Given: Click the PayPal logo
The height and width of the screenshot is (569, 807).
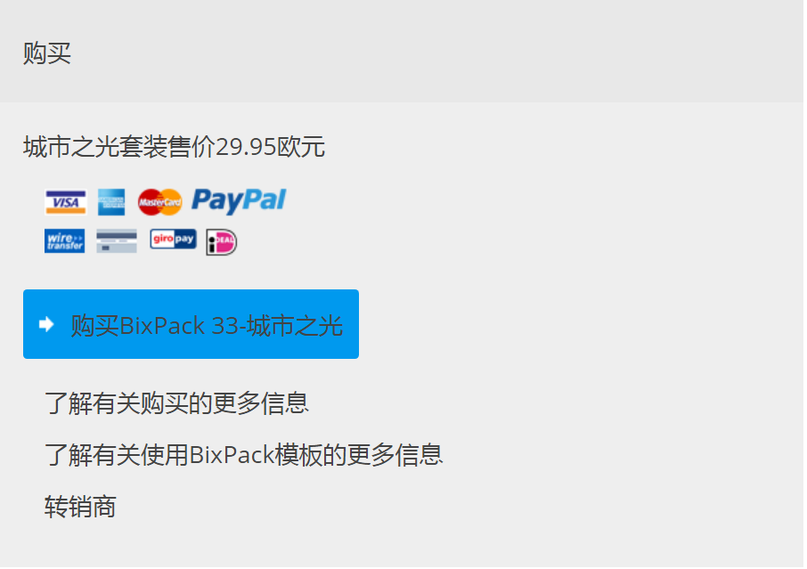Looking at the screenshot, I should coord(239,200).
